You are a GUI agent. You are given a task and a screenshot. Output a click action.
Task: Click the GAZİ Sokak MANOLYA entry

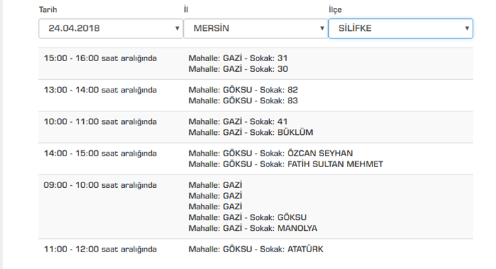point(252,228)
